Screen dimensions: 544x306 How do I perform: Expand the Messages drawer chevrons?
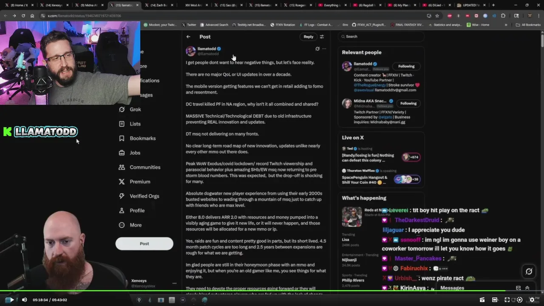(x=527, y=288)
